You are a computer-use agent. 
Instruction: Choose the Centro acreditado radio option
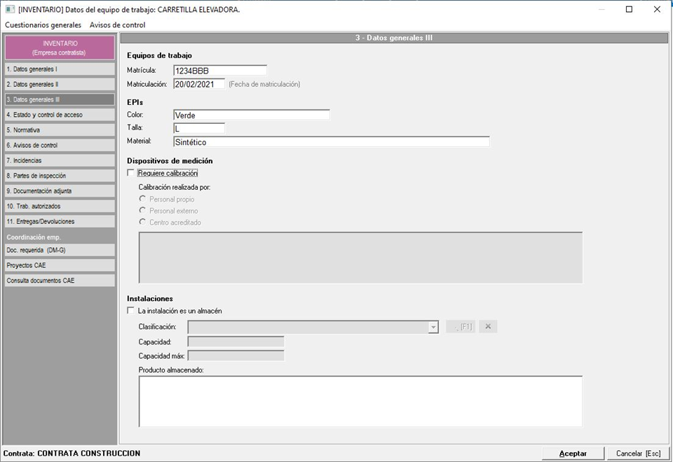pyautogui.click(x=143, y=222)
